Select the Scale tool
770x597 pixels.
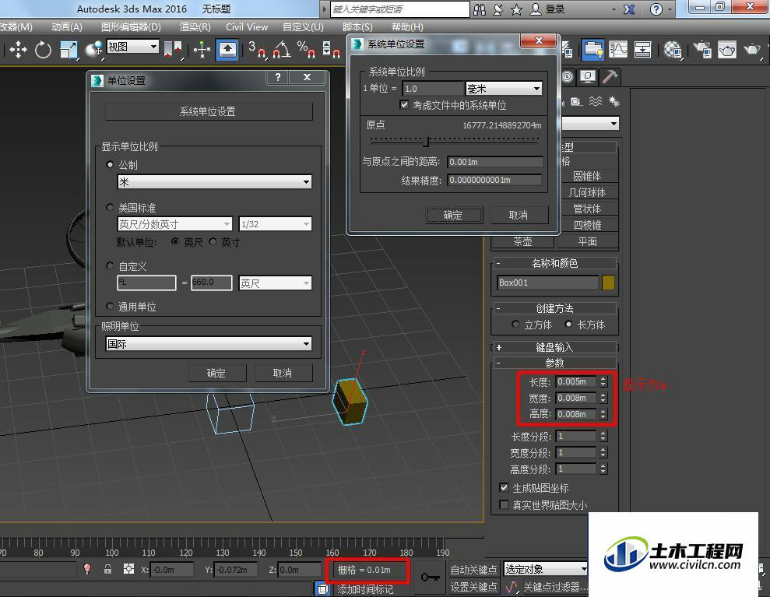[x=69, y=50]
